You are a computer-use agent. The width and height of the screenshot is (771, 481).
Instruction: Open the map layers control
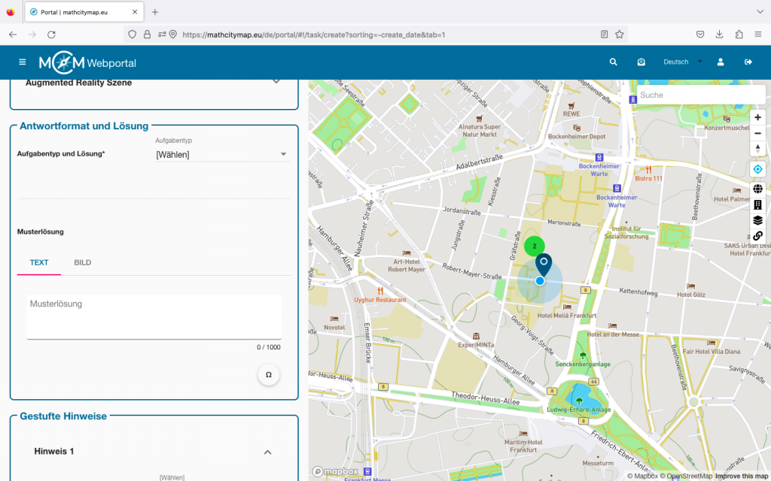click(x=757, y=220)
